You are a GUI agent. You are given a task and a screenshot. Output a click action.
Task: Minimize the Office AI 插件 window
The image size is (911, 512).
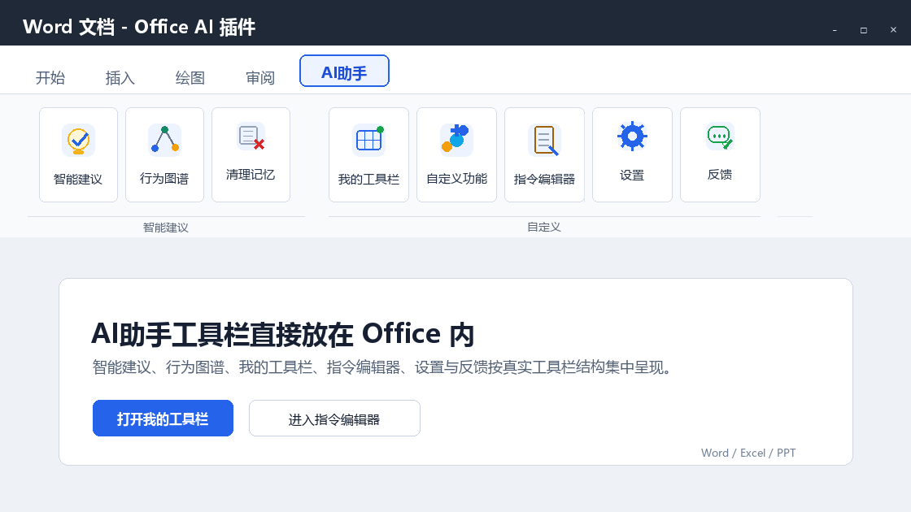coord(835,29)
